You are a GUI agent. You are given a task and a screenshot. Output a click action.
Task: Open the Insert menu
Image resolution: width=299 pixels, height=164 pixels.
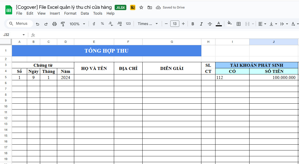pos(55,13)
